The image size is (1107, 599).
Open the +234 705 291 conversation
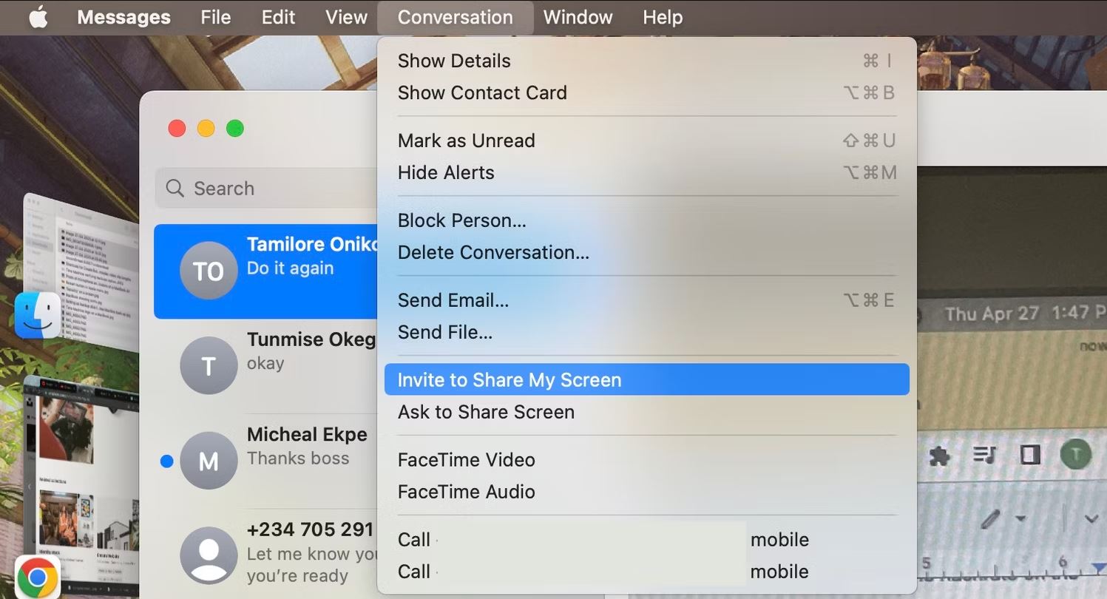coord(266,554)
